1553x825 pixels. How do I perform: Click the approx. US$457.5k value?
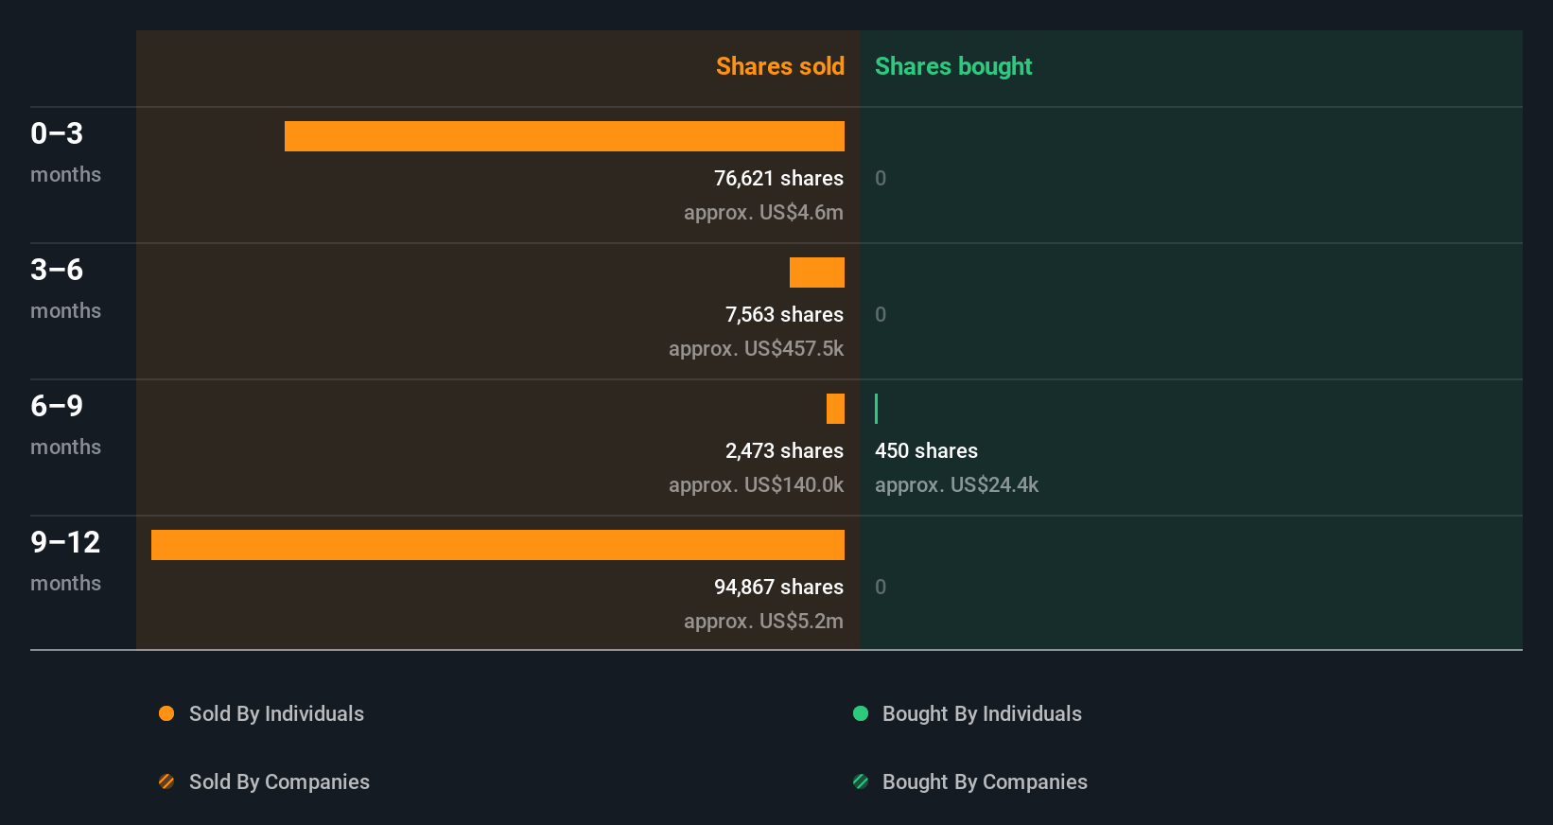pos(756,348)
